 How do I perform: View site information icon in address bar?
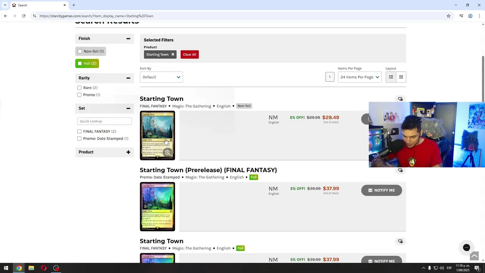pyautogui.click(x=34, y=16)
